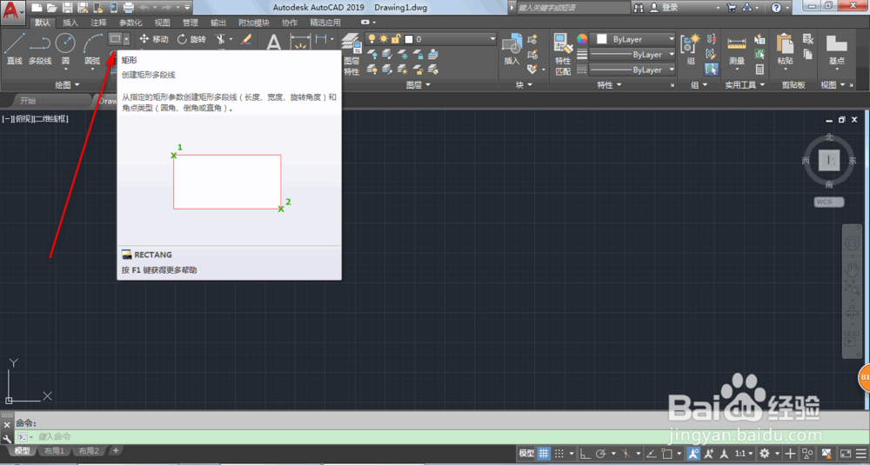
Task: Select the Line (直线) drawing tool
Action: click(14, 49)
